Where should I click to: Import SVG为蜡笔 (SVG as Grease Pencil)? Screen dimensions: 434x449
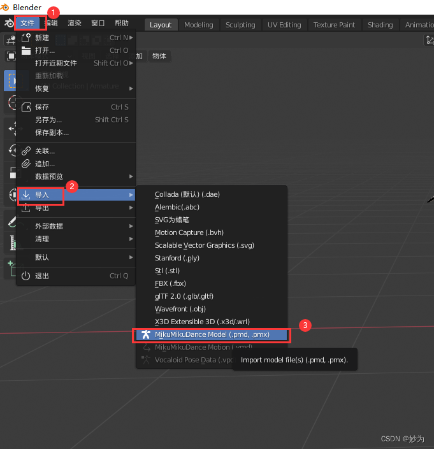[212, 220]
